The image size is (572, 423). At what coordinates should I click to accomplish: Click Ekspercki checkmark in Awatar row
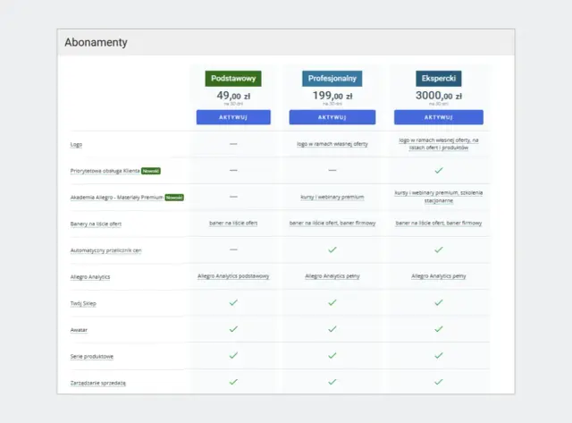439,329
